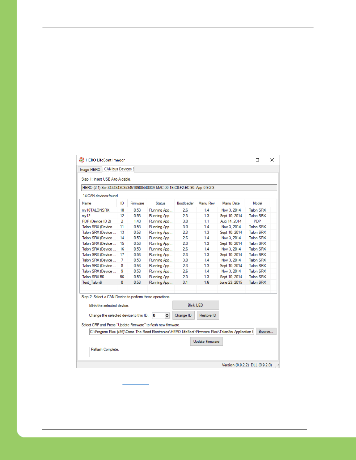The height and width of the screenshot is (460, 356).
Task: Select the Test_Talon6 device row
Action: (175, 282)
